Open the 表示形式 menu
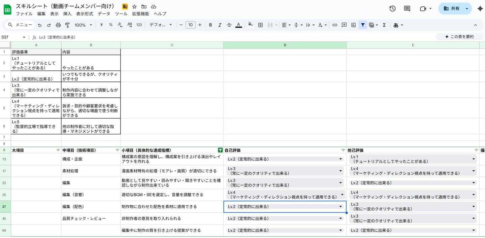The width and height of the screenshot is (485, 238). tap(85, 14)
